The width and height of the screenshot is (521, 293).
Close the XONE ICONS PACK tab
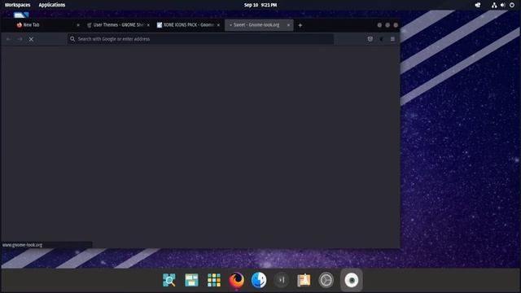click(x=218, y=25)
